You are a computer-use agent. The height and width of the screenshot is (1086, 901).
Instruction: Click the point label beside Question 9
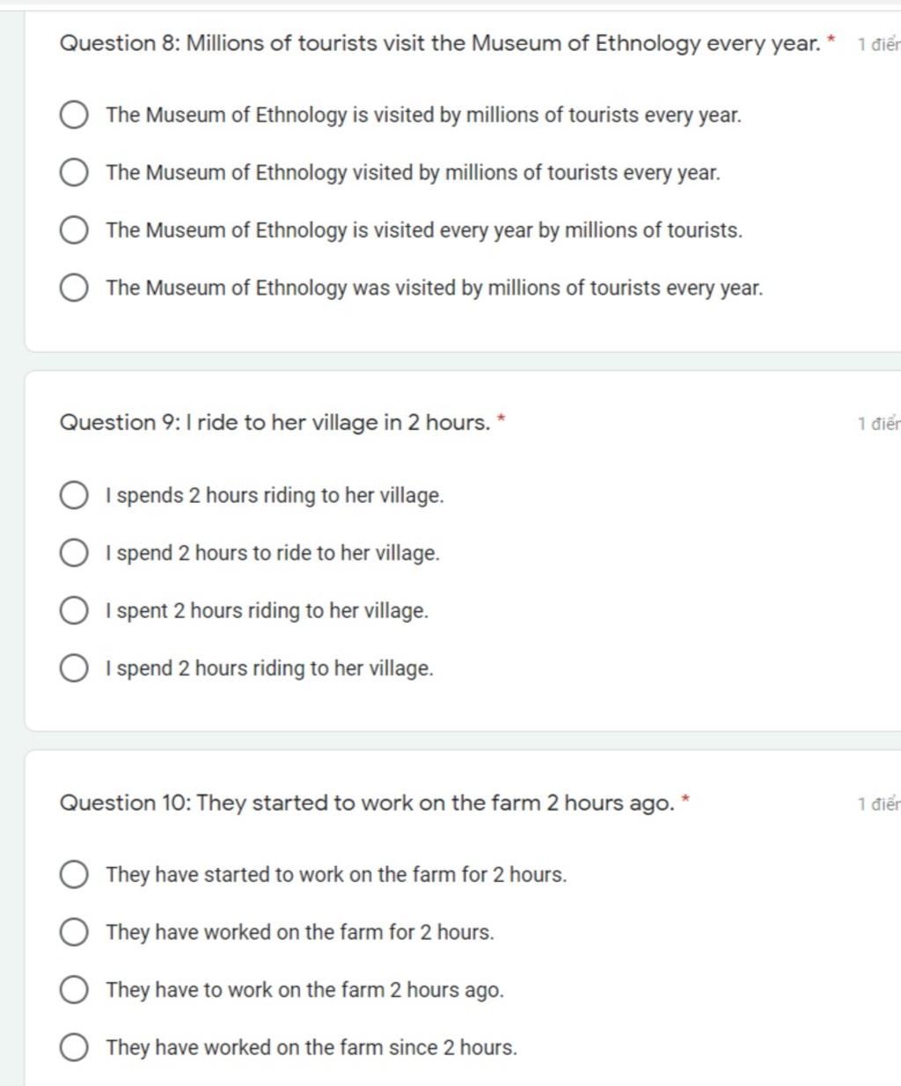point(878,425)
